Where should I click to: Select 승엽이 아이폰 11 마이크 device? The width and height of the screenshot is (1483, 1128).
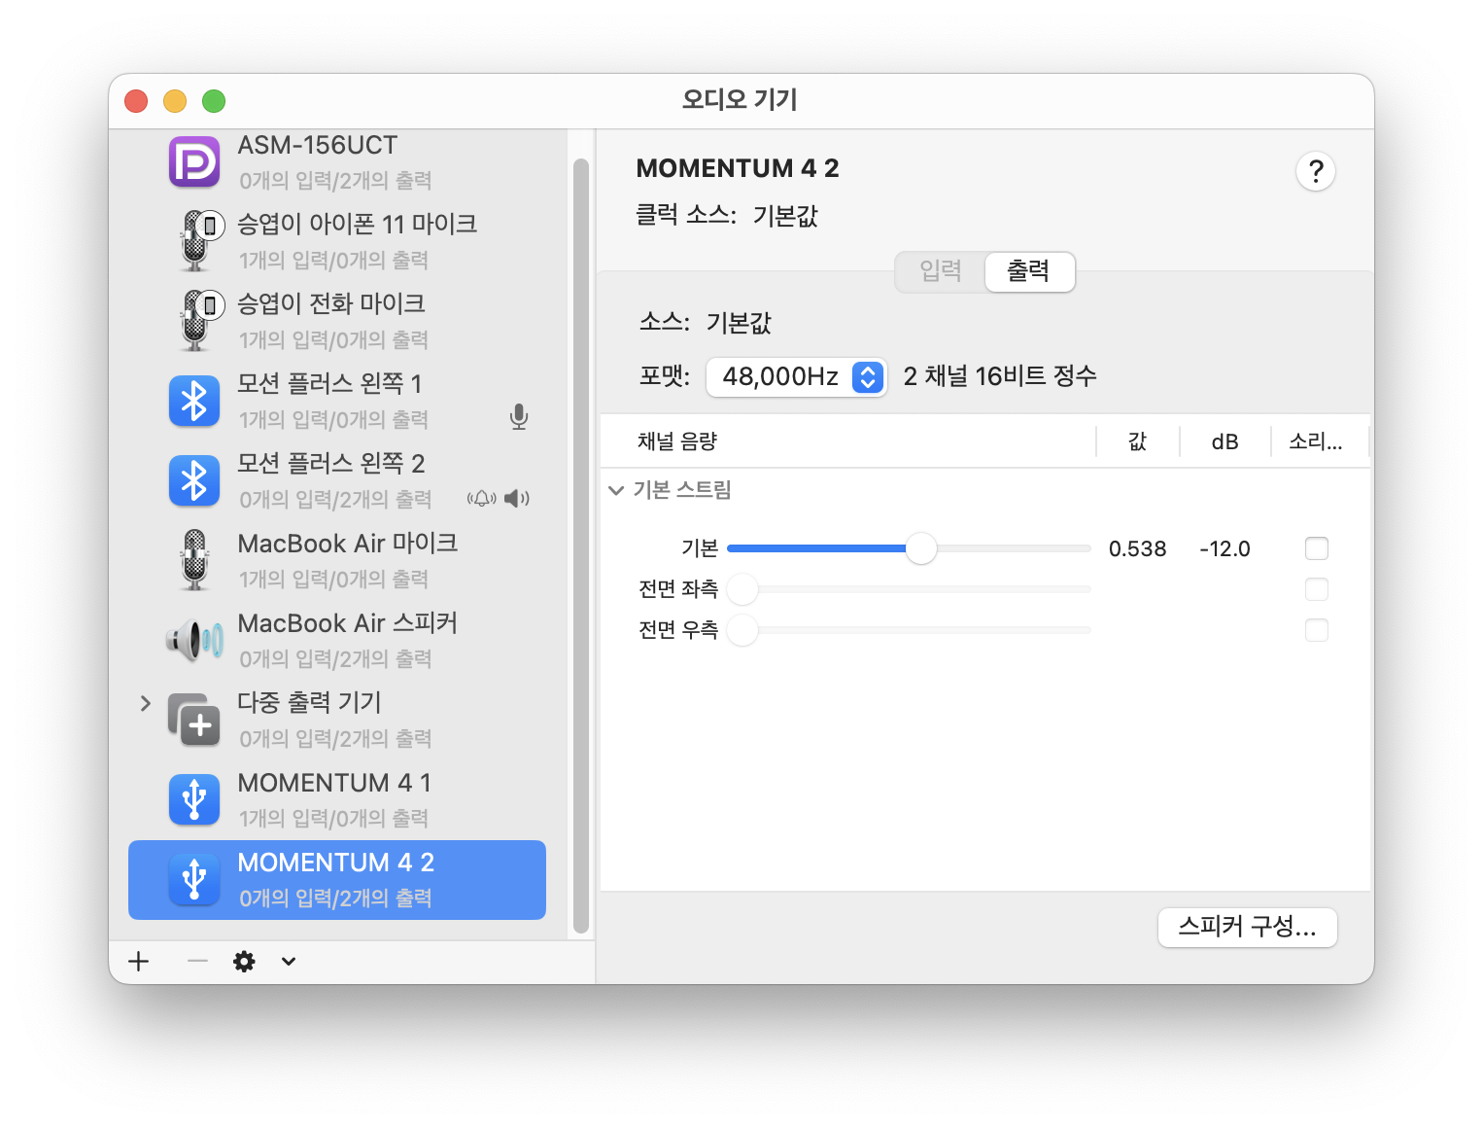coord(337,241)
